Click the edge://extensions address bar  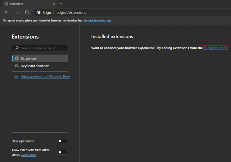tap(133, 13)
